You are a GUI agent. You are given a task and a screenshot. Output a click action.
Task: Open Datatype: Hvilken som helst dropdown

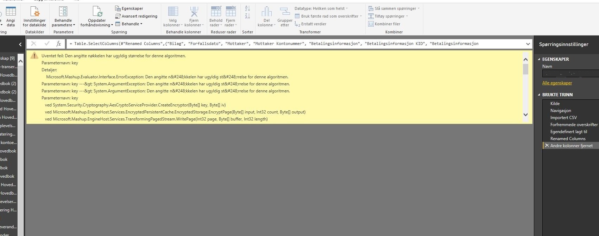click(321, 8)
